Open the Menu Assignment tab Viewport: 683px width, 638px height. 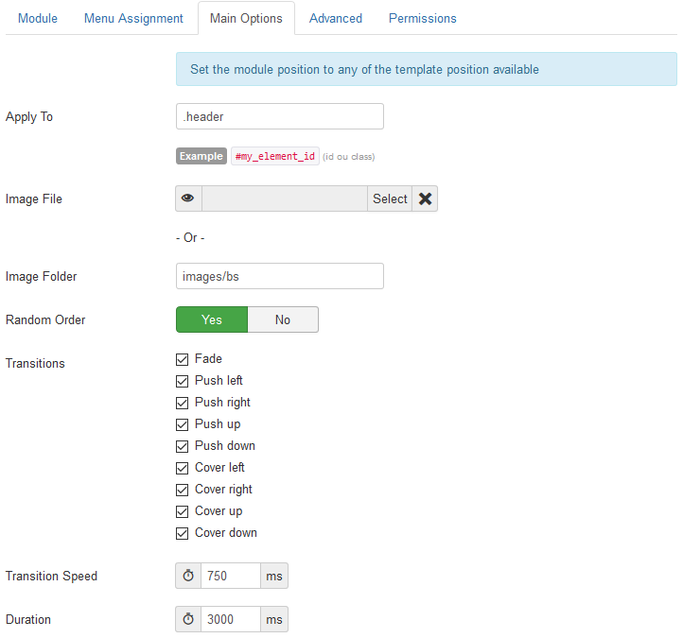click(133, 18)
